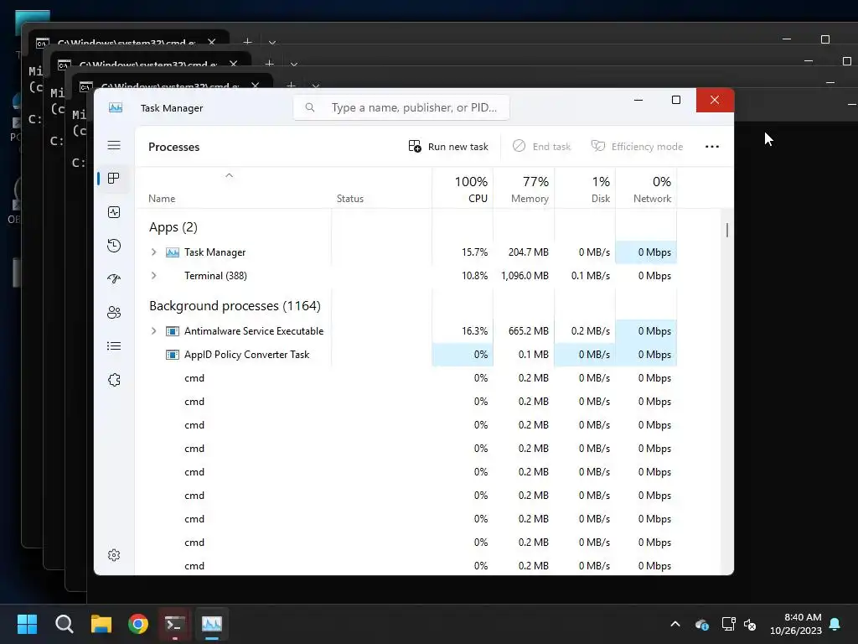
Task: Show hidden system tray icons
Action: point(675,624)
